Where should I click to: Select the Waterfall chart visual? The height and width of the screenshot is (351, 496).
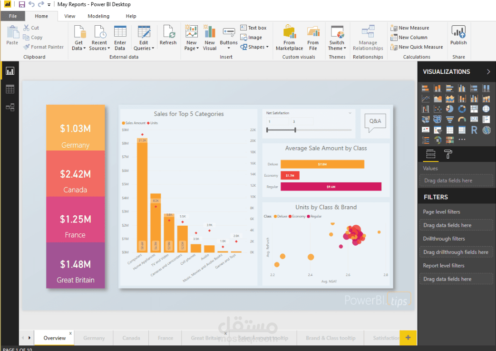point(426,109)
